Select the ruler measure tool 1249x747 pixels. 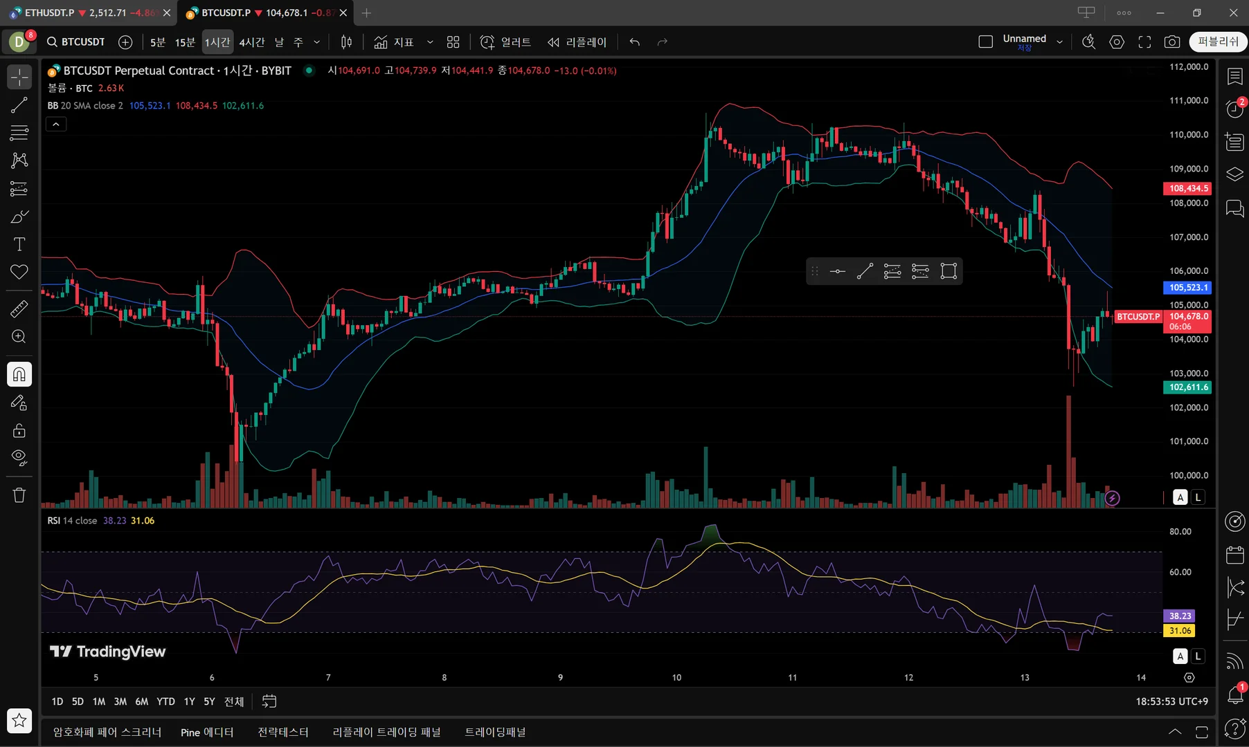19,308
